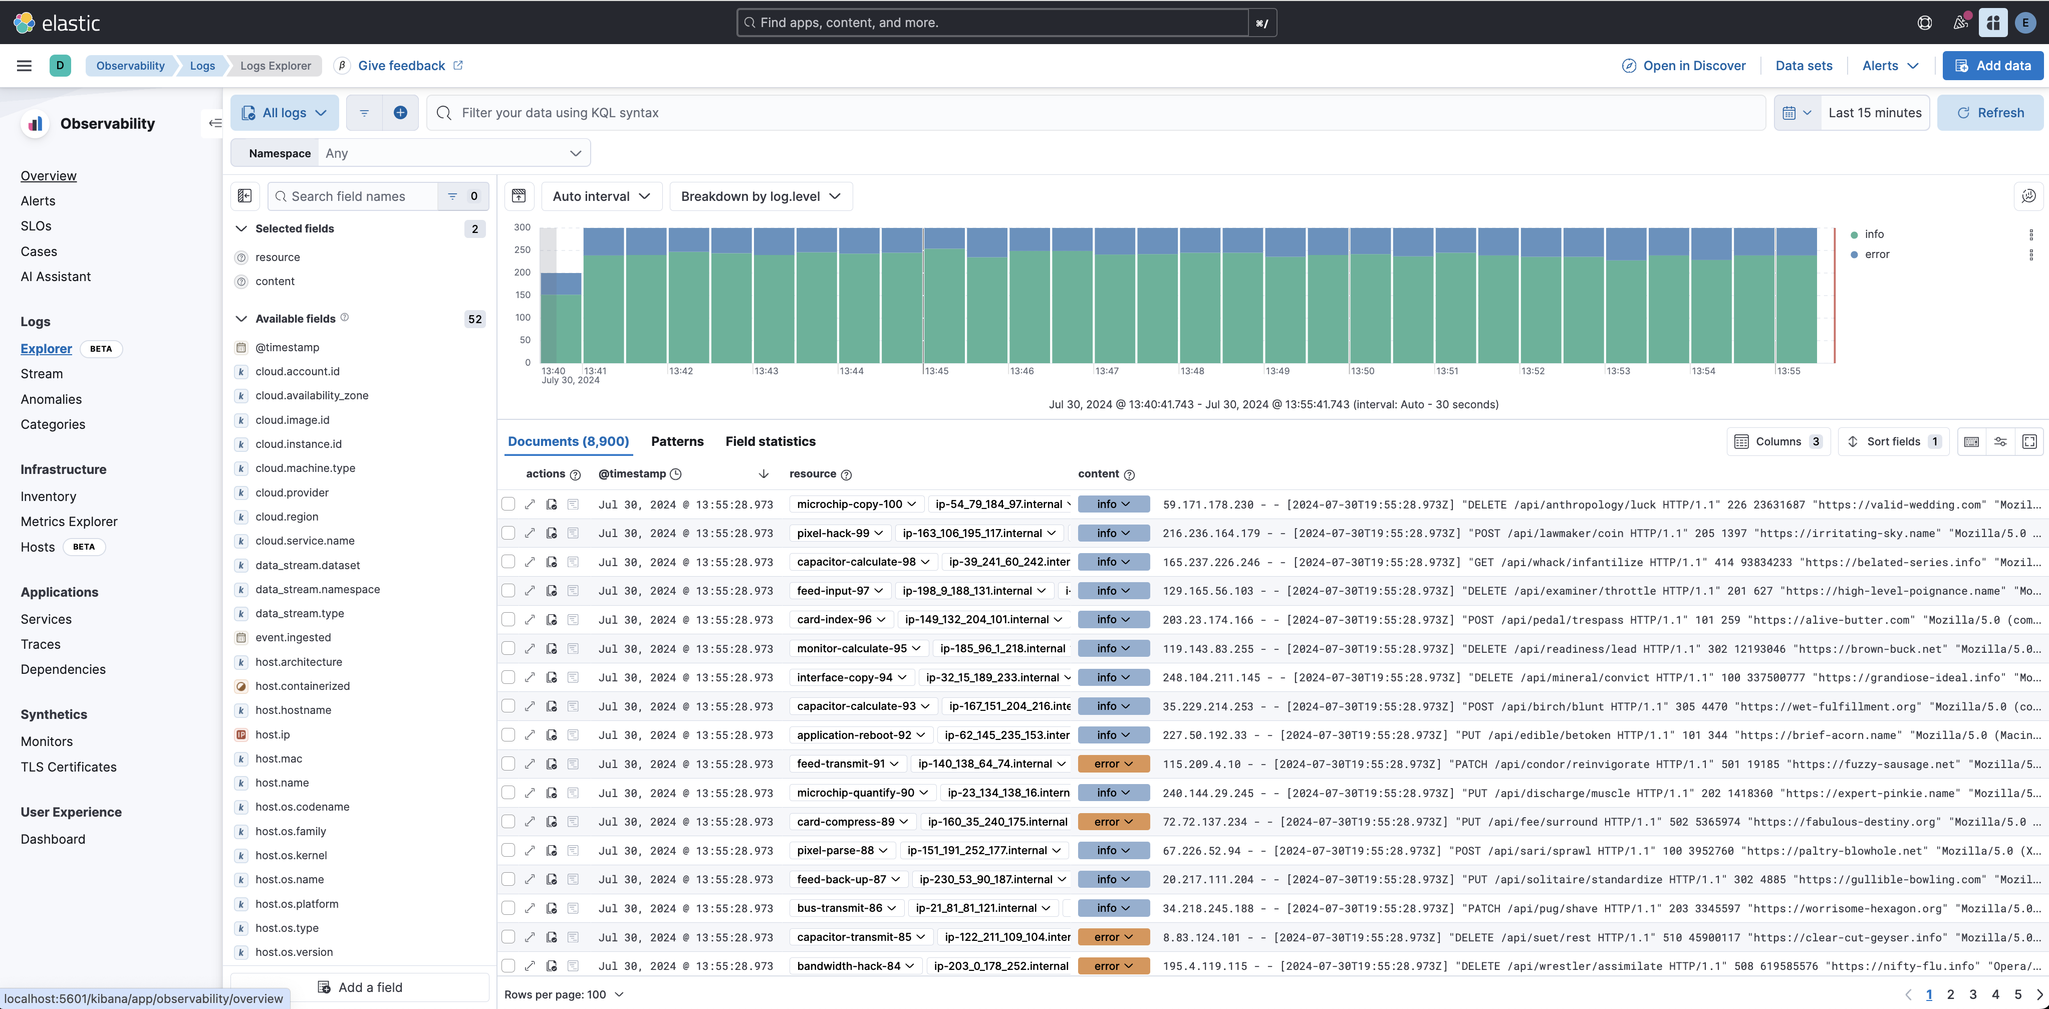This screenshot has height=1009, width=2049.
Task: Go to page 2 of results
Action: tap(1950, 994)
